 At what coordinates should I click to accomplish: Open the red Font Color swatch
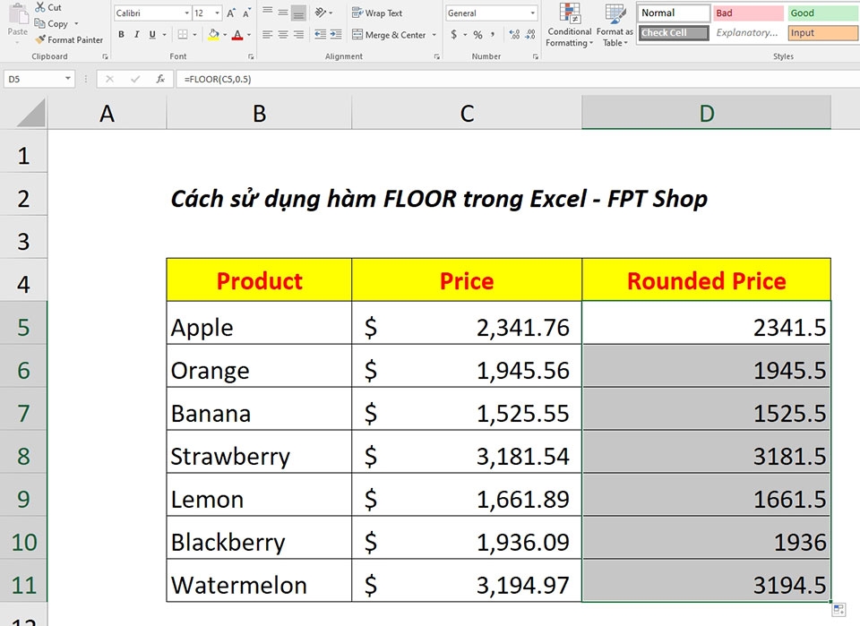tap(237, 34)
